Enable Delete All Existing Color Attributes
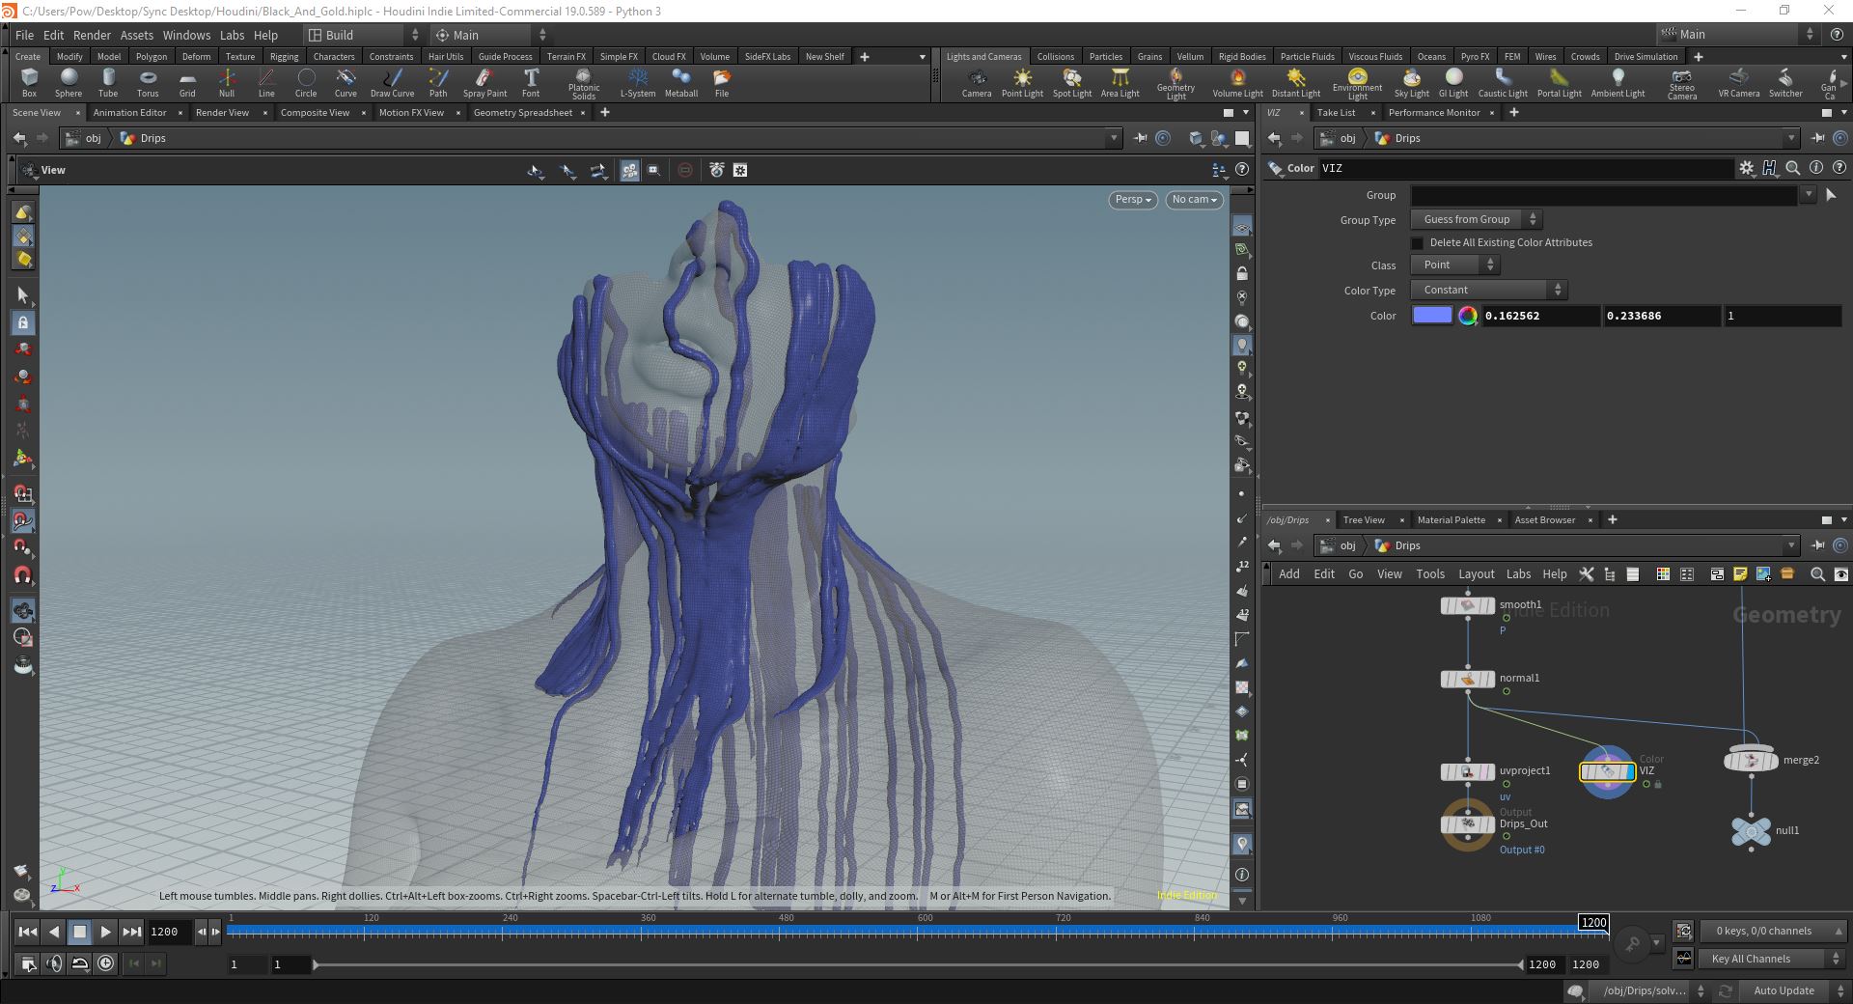The height and width of the screenshot is (1004, 1853). (x=1418, y=242)
